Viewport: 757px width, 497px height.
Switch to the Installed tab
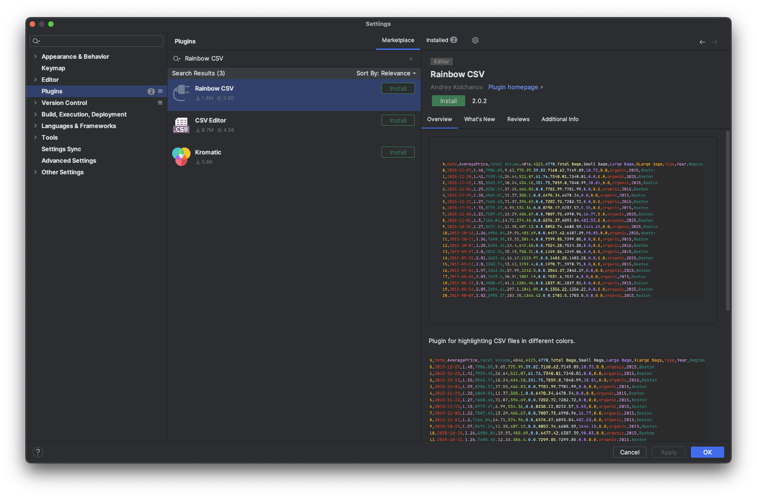[442, 40]
